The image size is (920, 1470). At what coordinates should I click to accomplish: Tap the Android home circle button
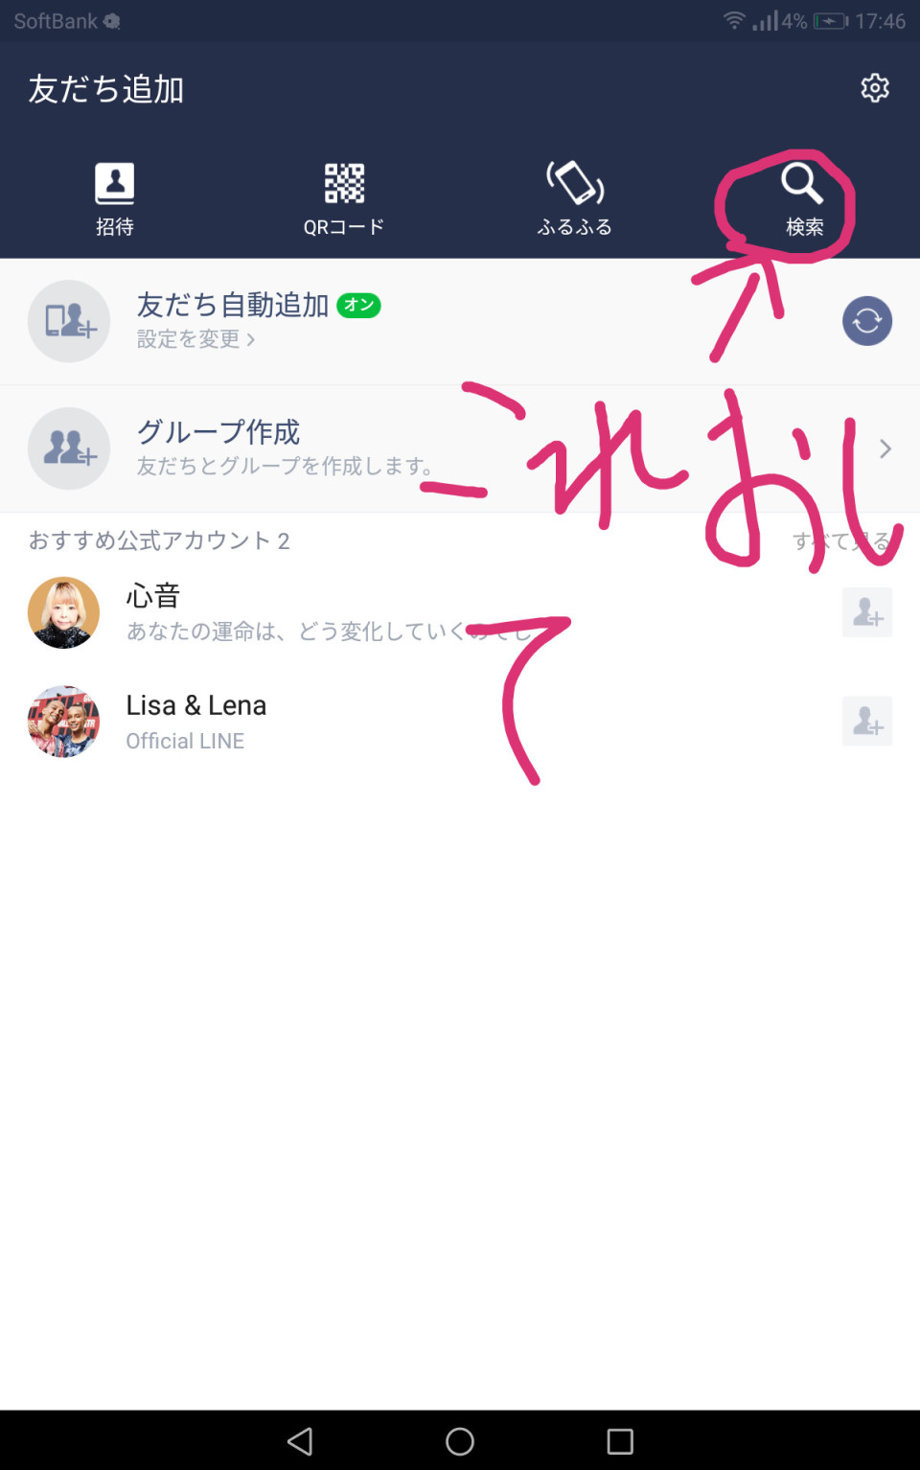click(460, 1441)
